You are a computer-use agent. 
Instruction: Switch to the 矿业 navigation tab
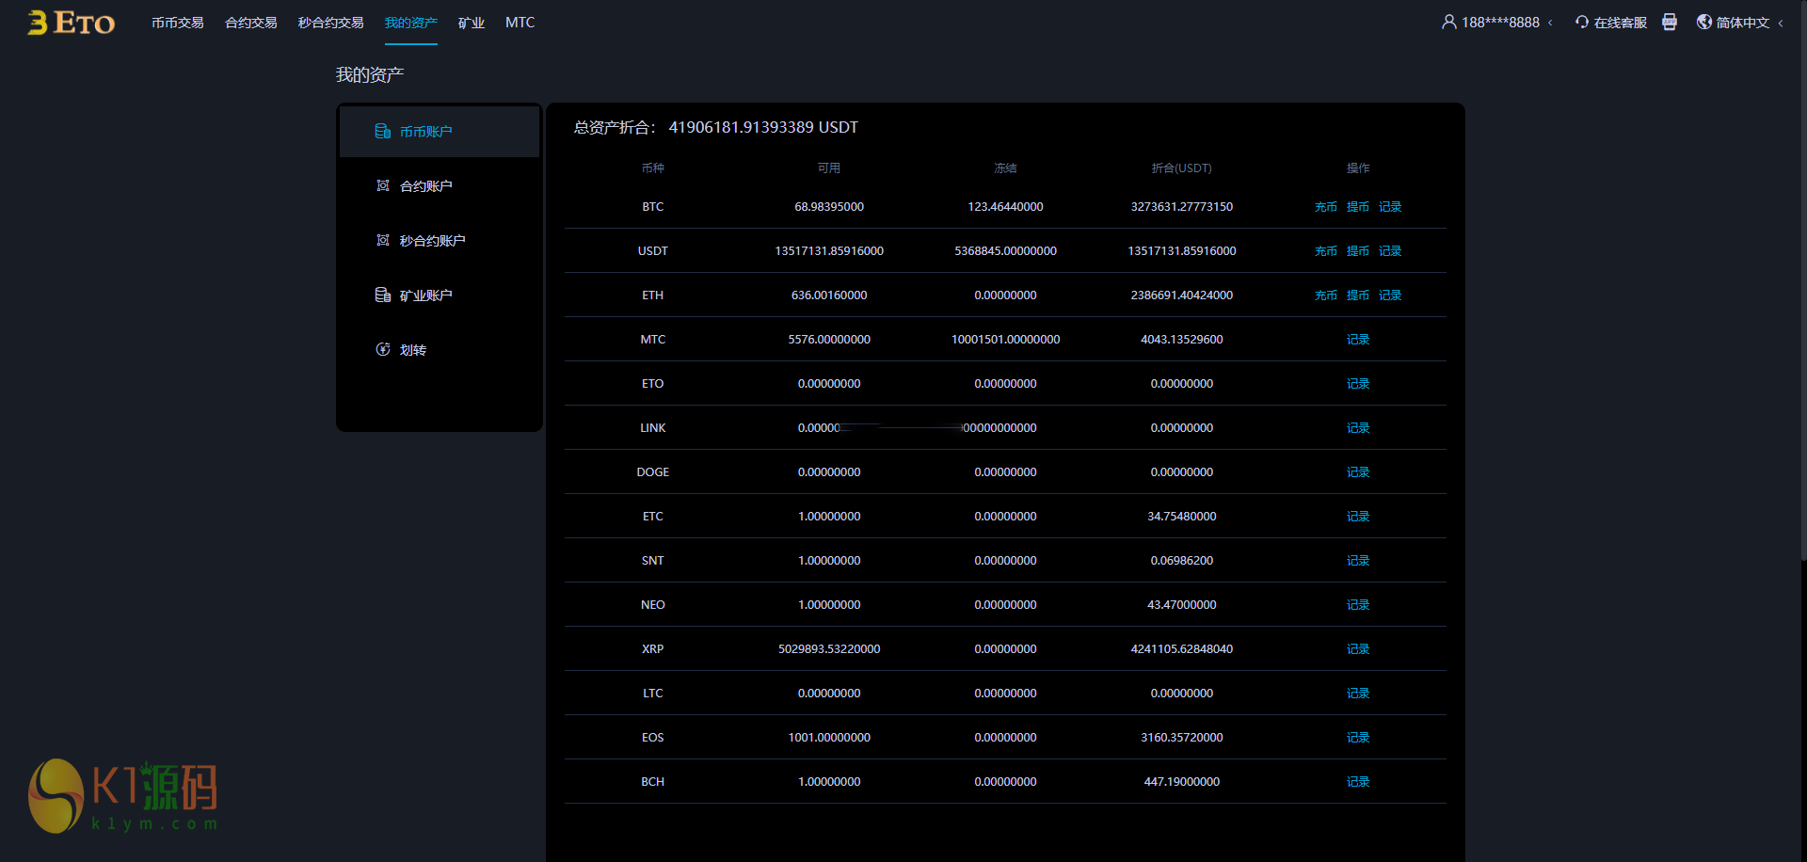click(471, 23)
